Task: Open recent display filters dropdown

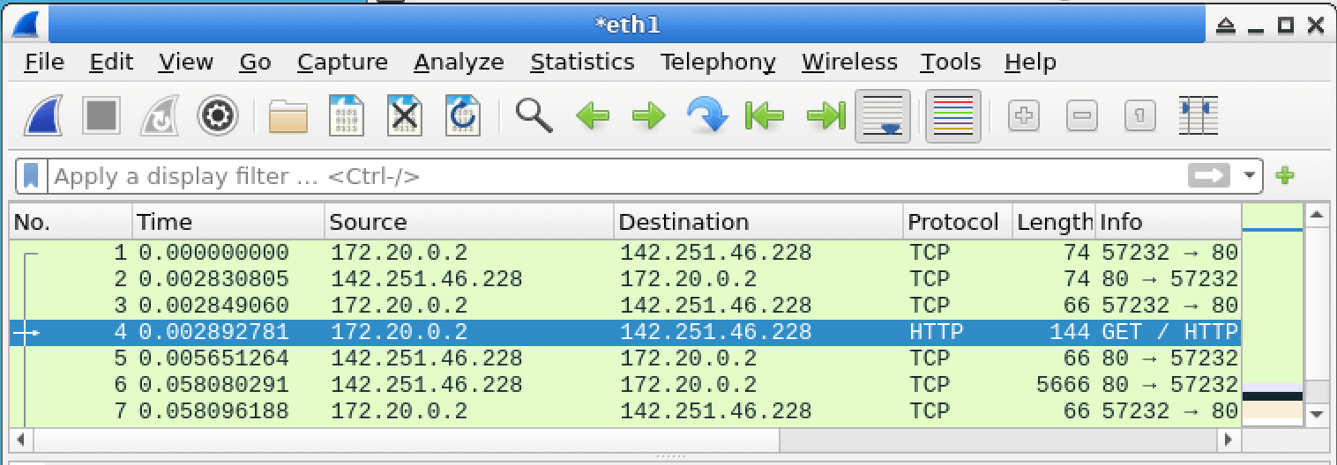Action: click(1249, 176)
